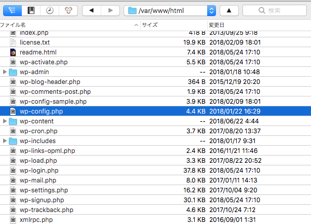Expand the wp-content folder
The width and height of the screenshot is (311, 224).
[5, 121]
